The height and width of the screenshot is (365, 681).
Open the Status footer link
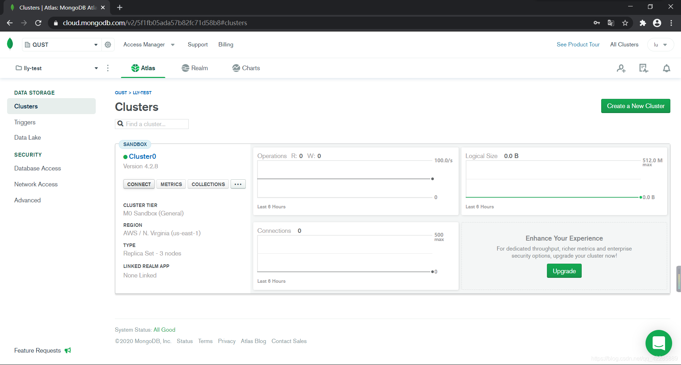pos(185,341)
